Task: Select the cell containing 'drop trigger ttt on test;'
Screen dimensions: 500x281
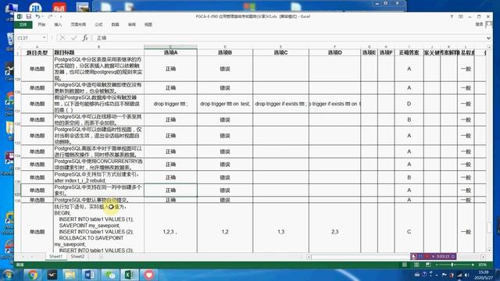Action: 225,104
